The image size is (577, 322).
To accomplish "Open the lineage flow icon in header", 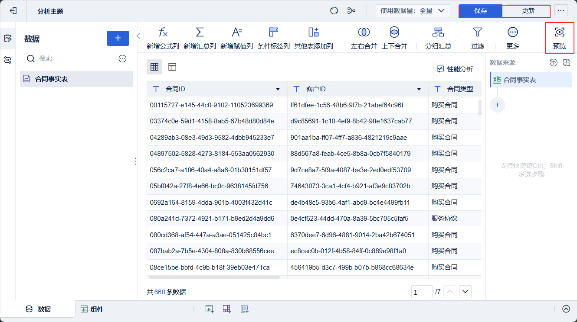I will point(351,11).
